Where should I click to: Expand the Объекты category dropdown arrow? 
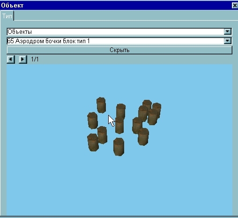[x=228, y=31]
